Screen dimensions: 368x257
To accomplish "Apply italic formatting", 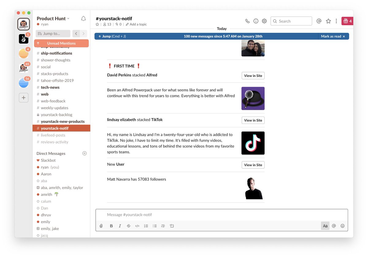I will [x=120, y=226].
